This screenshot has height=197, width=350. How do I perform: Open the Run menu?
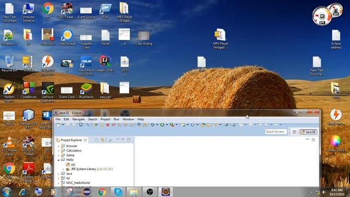(x=116, y=119)
